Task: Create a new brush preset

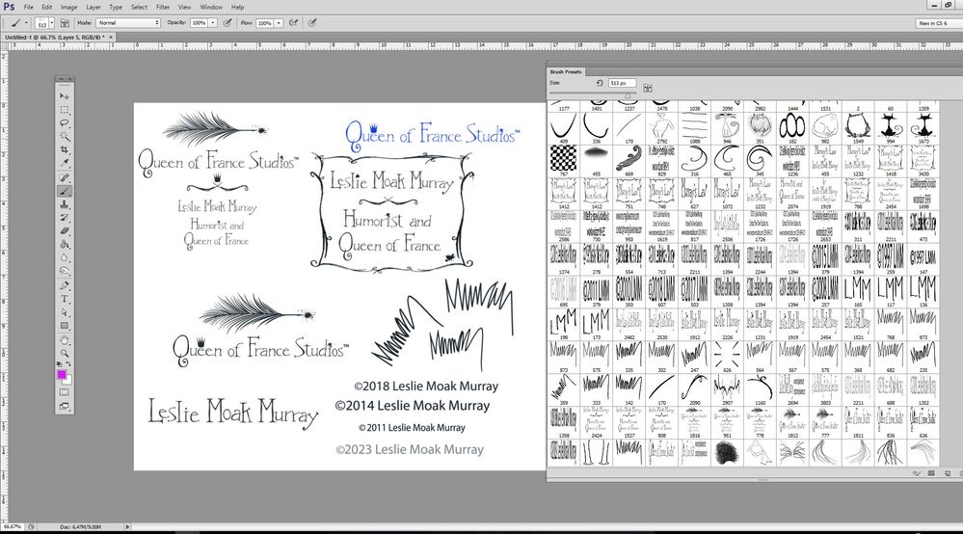Action: click(947, 473)
